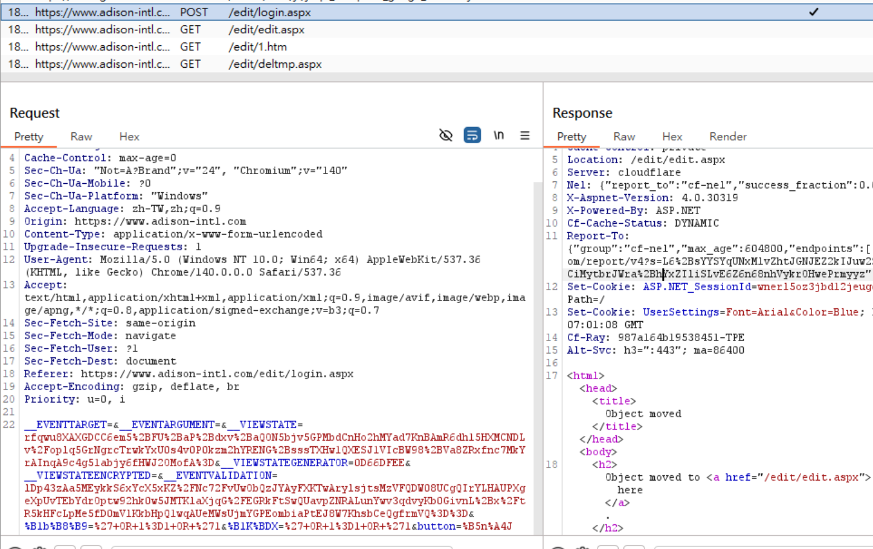Open the Request panel hamburger menu
873x549 pixels.
[525, 135]
